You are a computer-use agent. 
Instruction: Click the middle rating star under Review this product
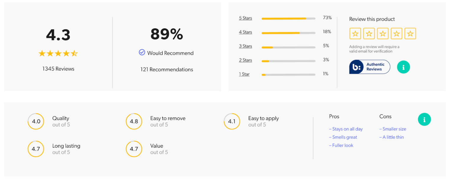coord(383,34)
